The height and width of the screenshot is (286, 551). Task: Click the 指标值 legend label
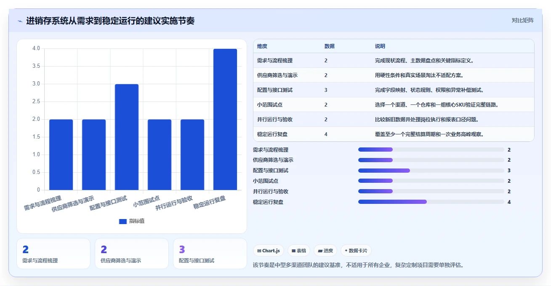click(x=137, y=221)
